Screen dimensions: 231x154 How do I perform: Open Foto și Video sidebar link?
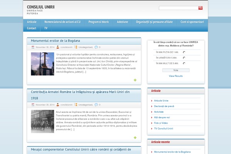tap(161, 123)
